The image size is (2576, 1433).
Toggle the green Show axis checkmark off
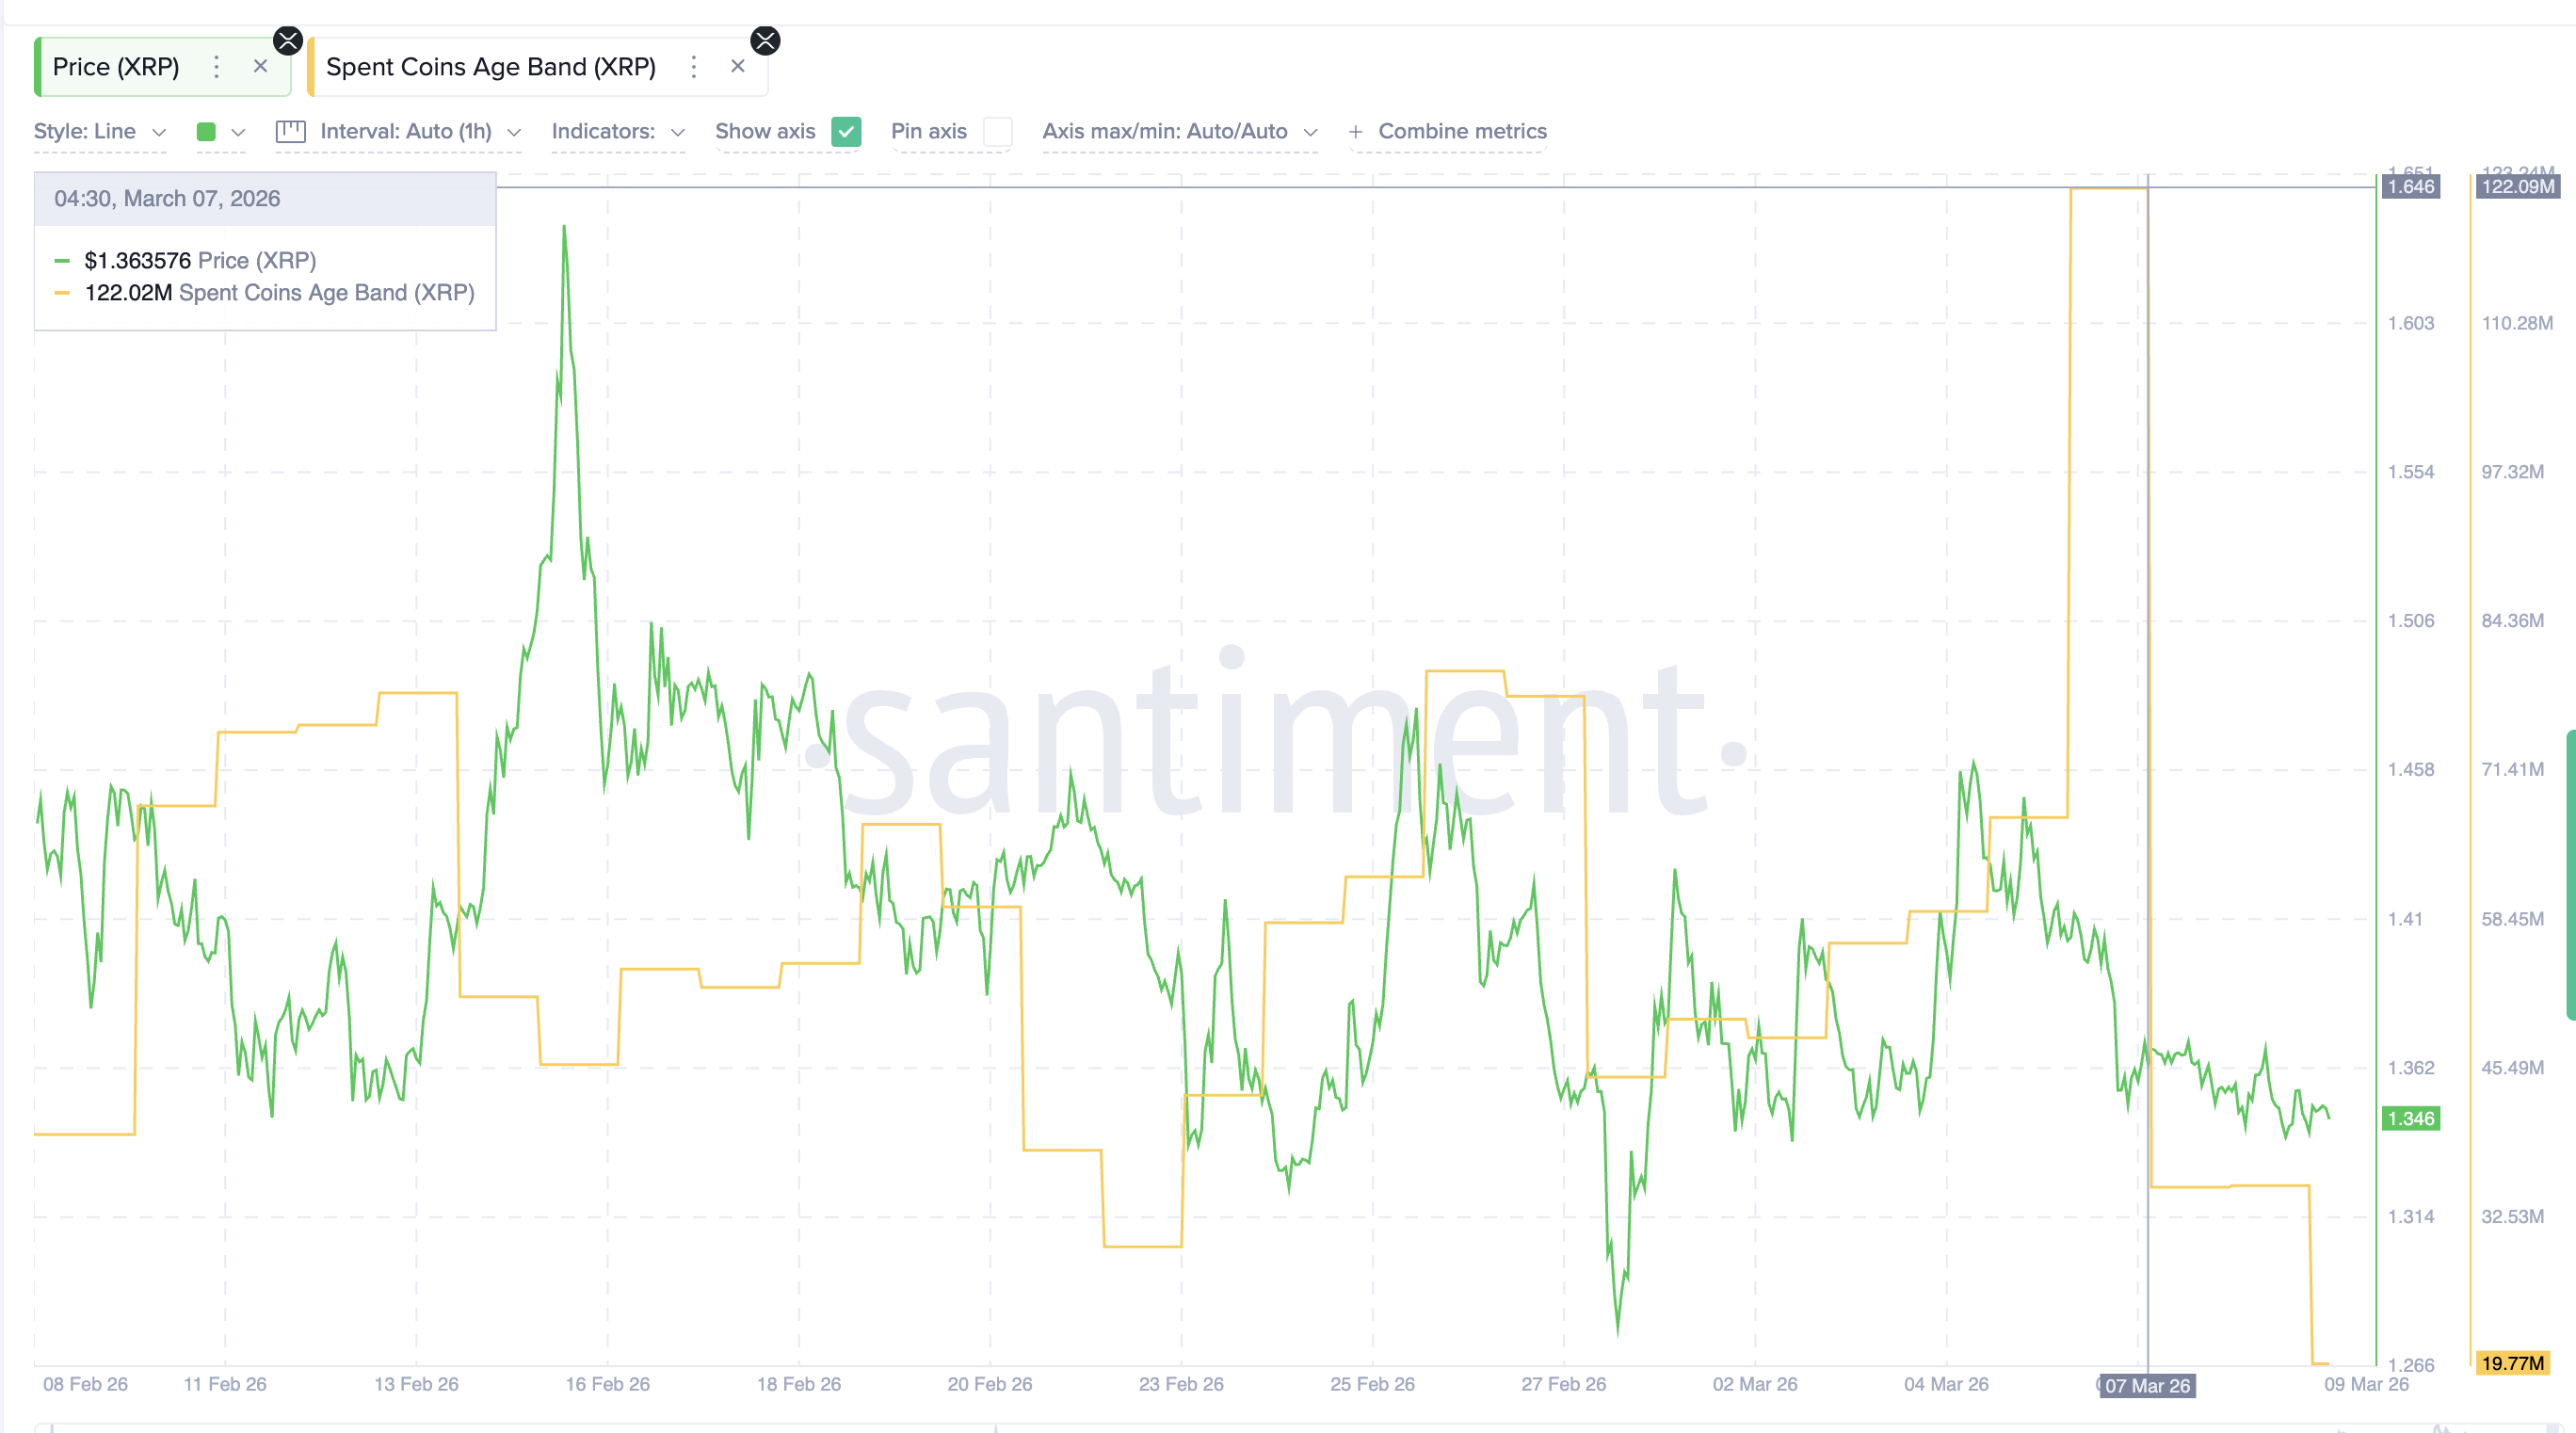click(x=846, y=131)
